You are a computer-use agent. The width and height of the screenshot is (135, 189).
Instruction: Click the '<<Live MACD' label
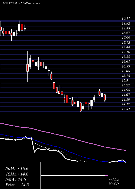click(x=114, y=182)
